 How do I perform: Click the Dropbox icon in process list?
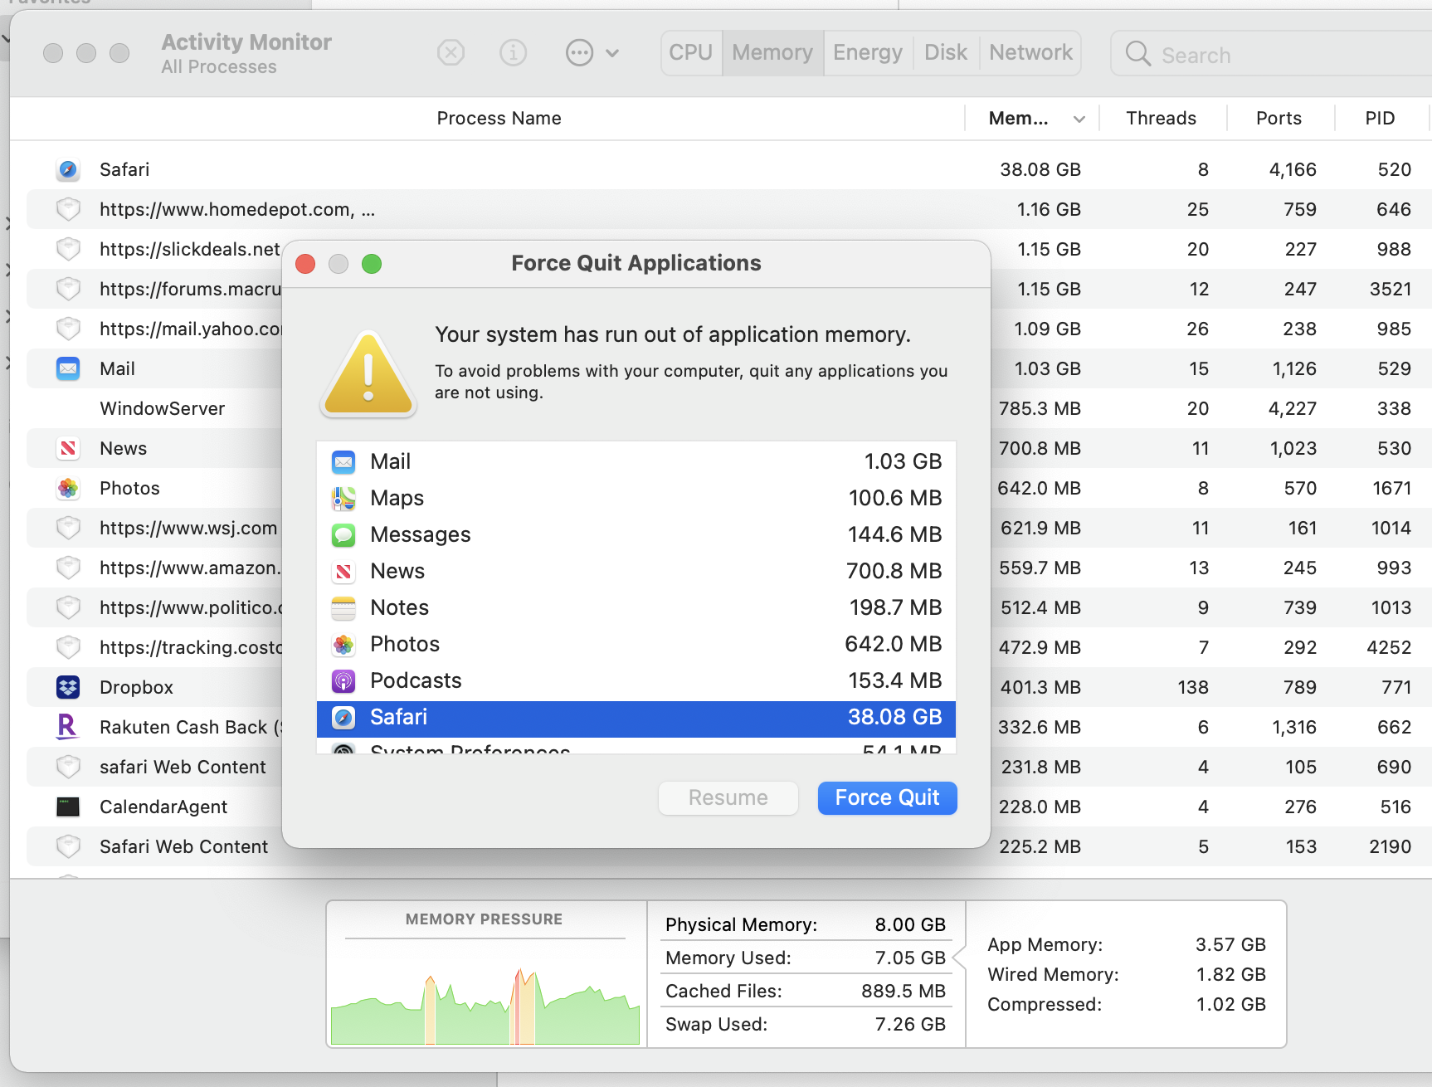click(x=68, y=687)
